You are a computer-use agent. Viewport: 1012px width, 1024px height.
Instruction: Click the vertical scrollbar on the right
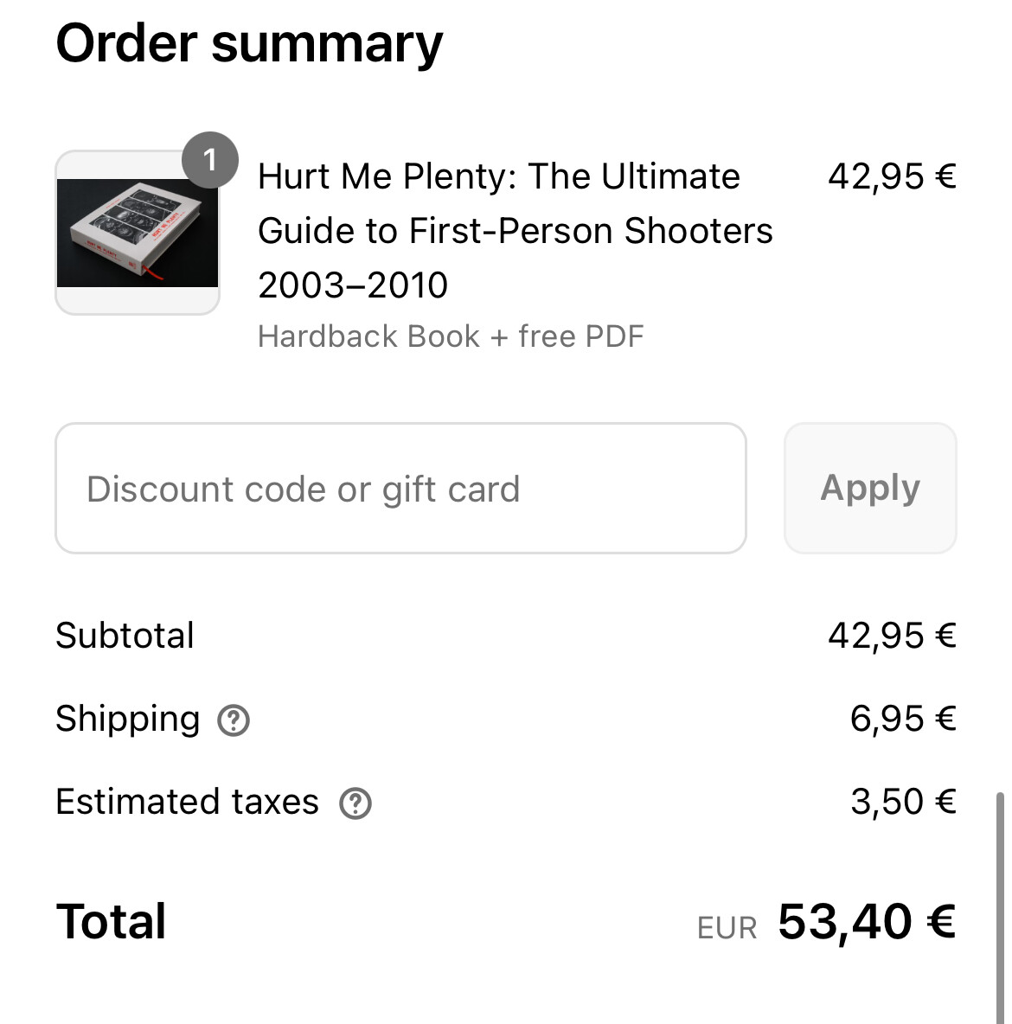(1000, 908)
